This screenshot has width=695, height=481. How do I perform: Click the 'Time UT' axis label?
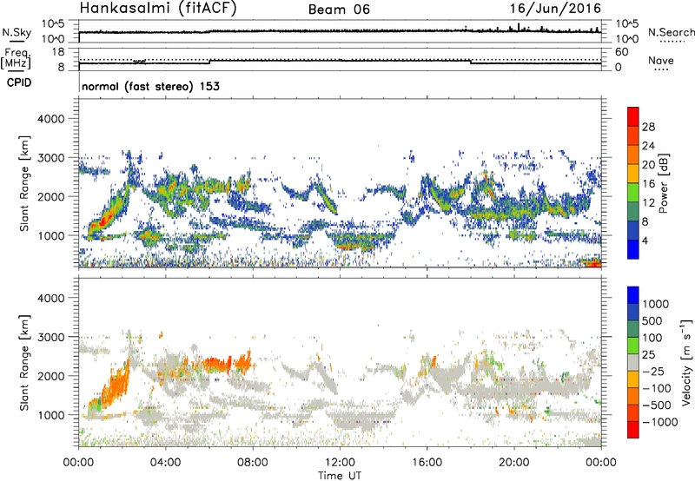coord(340,476)
